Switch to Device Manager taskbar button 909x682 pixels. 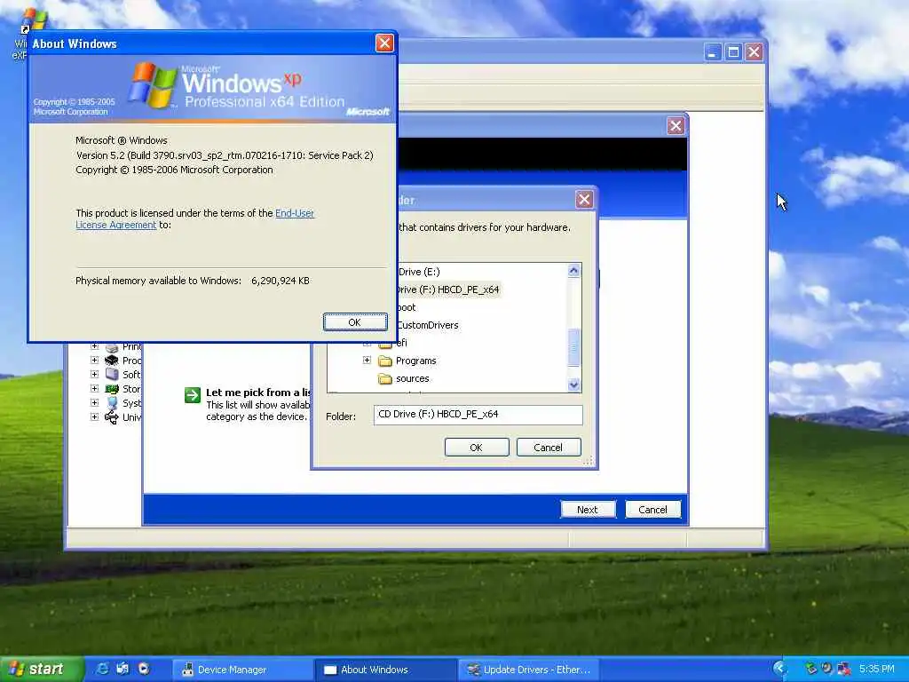pos(242,670)
